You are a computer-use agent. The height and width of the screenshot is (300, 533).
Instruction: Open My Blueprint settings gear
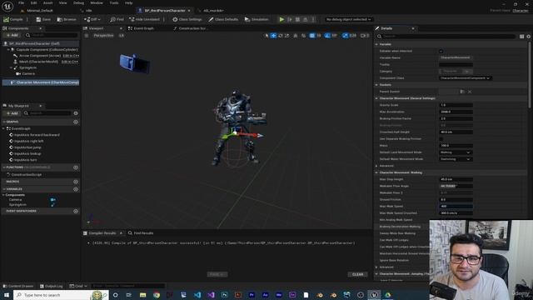tap(76, 113)
